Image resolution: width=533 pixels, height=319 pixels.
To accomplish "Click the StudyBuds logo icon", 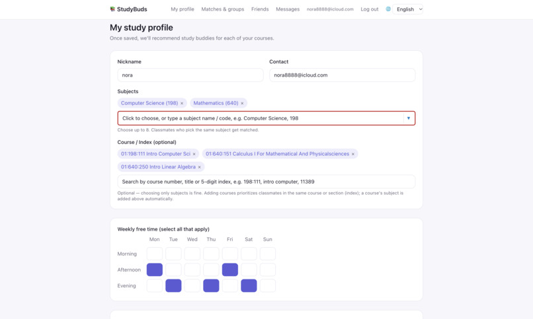I will pos(112,9).
